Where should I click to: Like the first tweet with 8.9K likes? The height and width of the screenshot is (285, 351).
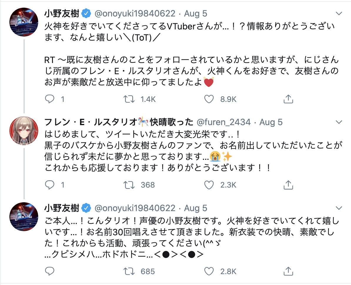tap(209, 99)
